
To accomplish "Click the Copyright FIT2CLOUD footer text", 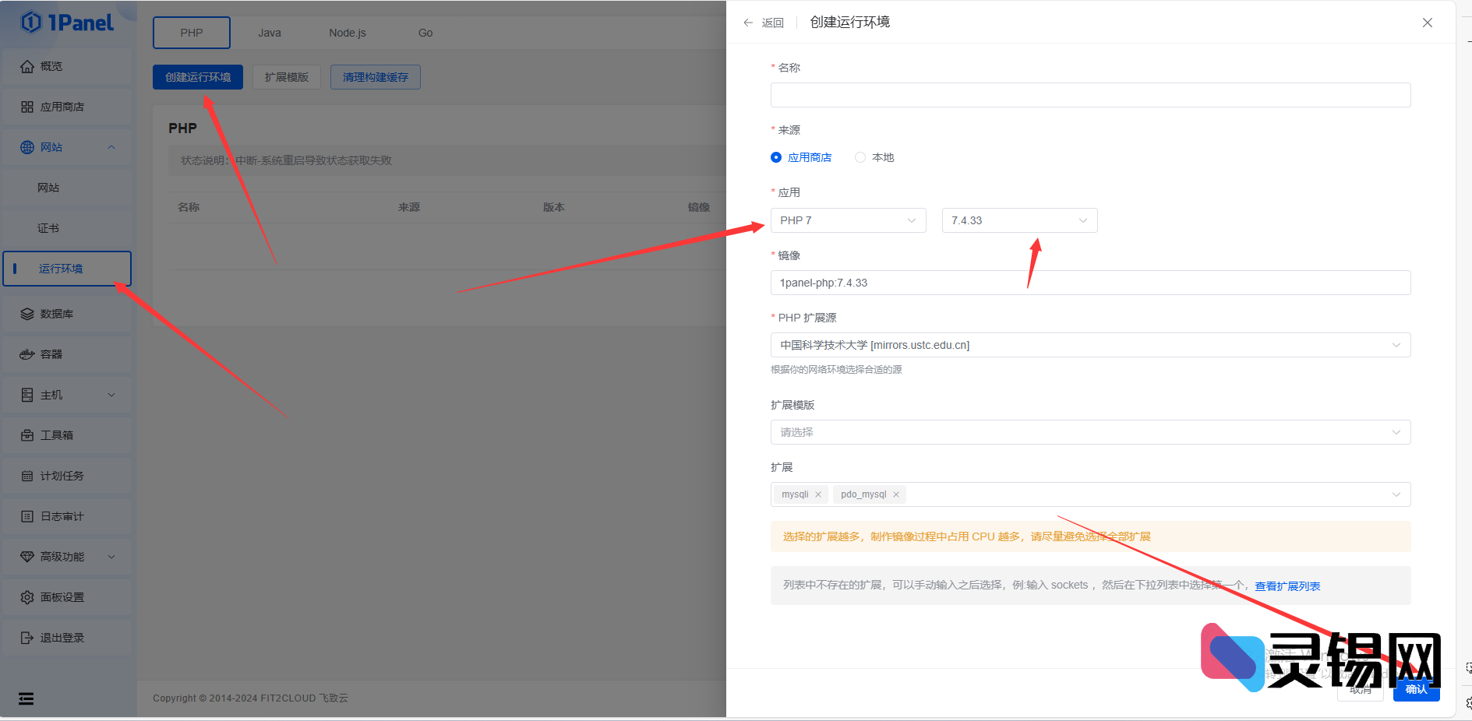I will pyautogui.click(x=250, y=698).
